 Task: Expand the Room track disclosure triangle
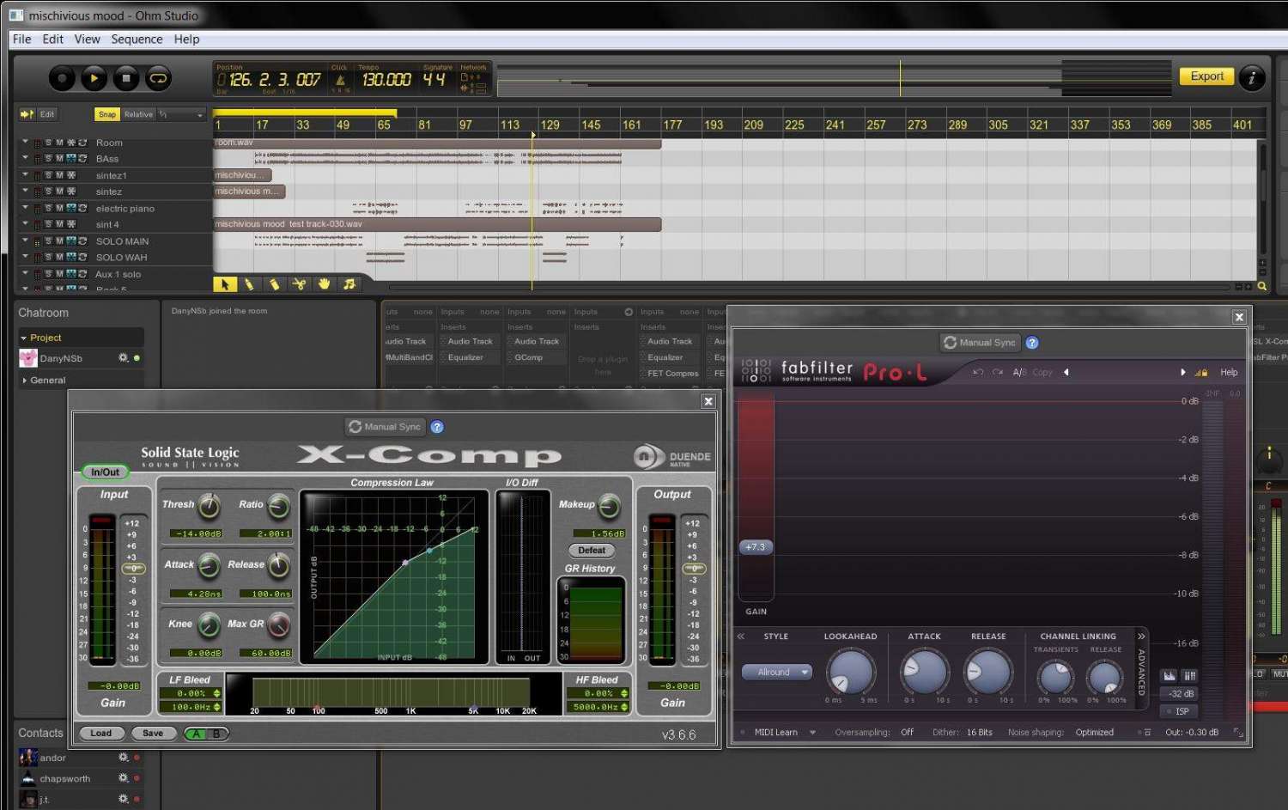click(x=25, y=142)
